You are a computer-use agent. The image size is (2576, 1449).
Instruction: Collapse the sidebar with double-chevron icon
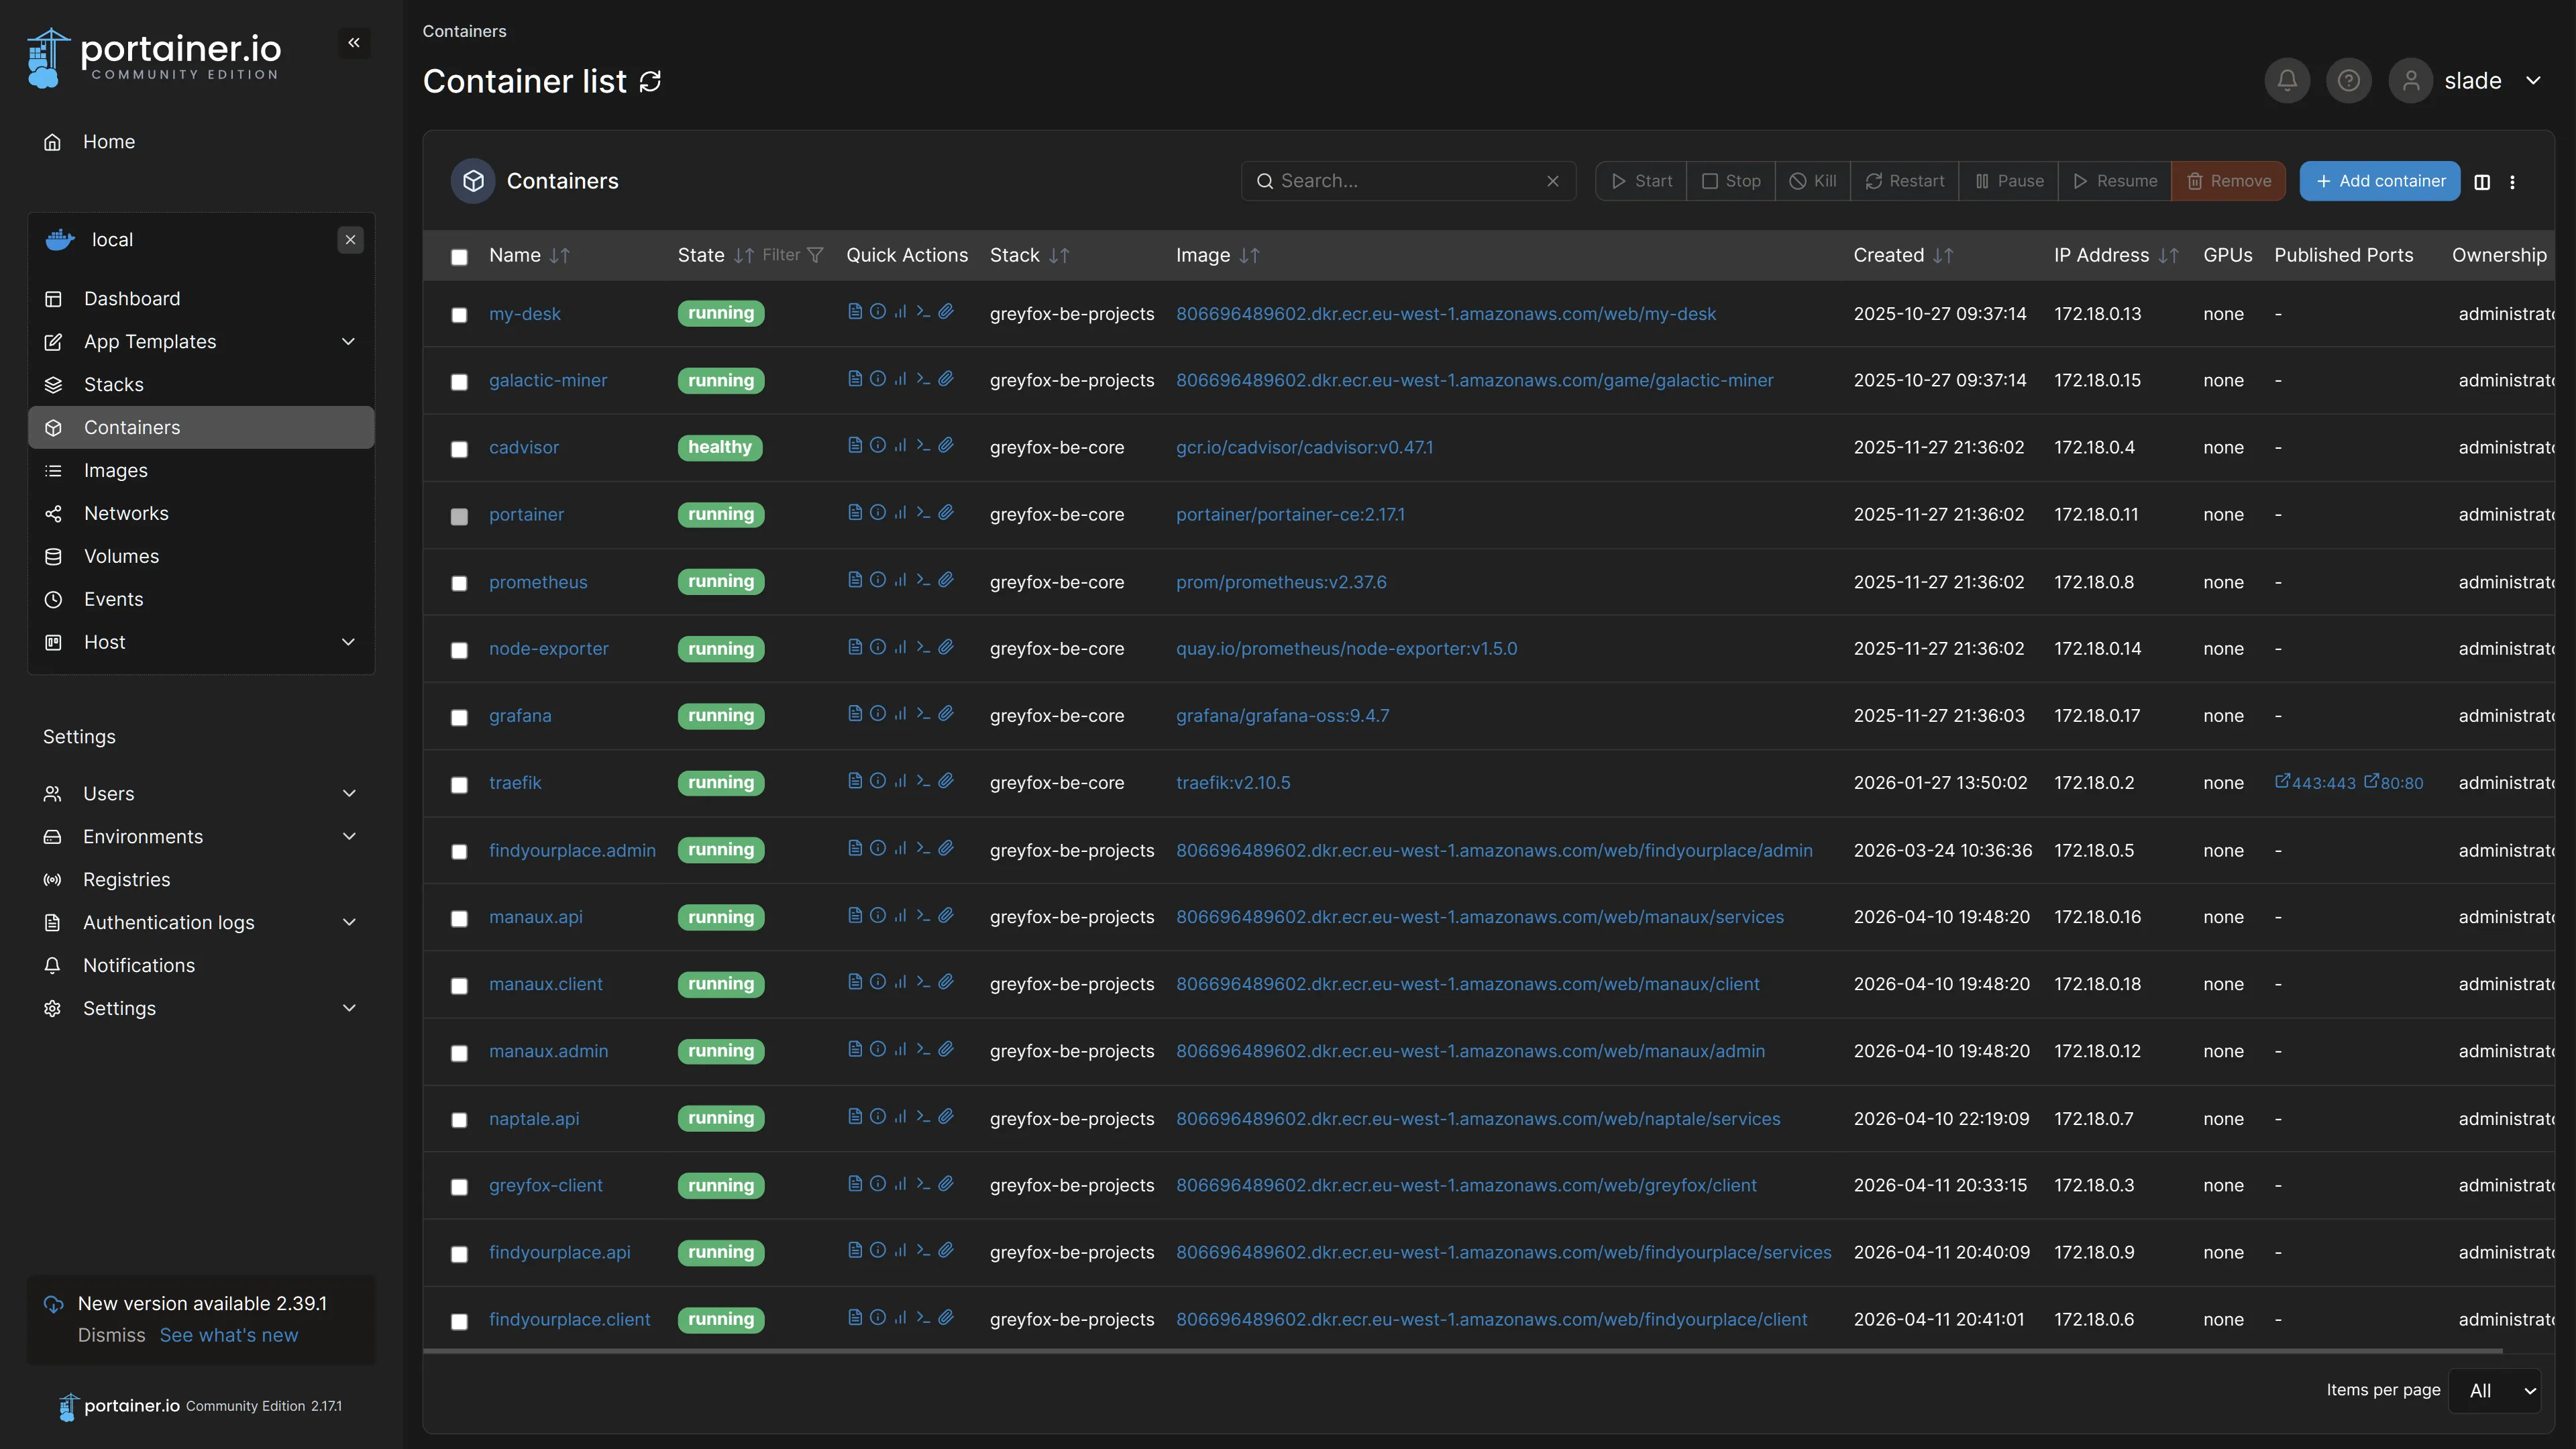pyautogui.click(x=354, y=43)
